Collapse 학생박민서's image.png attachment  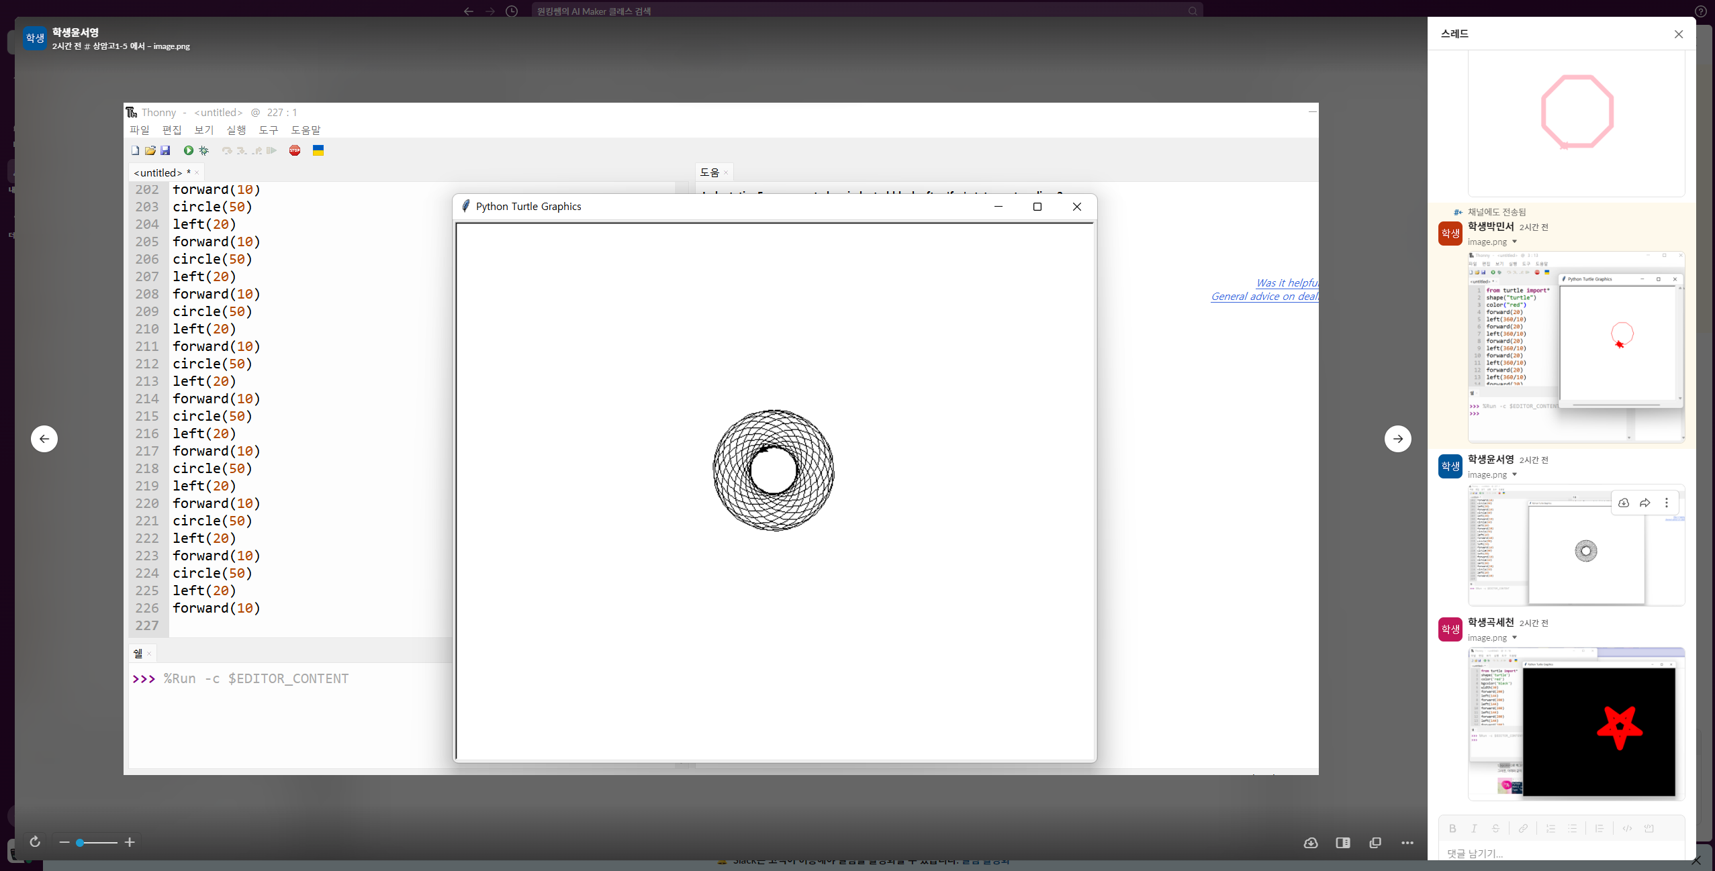tap(1515, 242)
